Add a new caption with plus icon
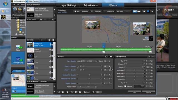The height and width of the screenshot is (100, 178). pyautogui.click(x=41, y=20)
